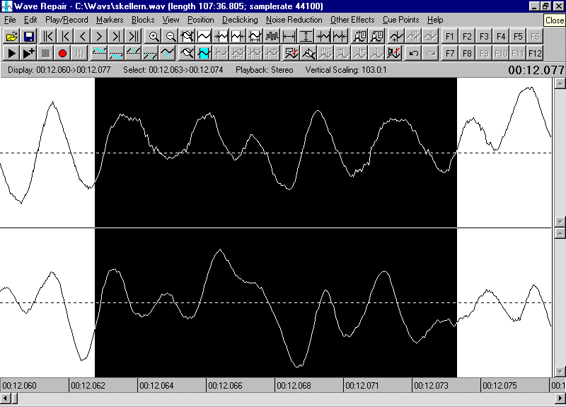Open the Cue Points menu
The image size is (566, 407).
coord(400,20)
